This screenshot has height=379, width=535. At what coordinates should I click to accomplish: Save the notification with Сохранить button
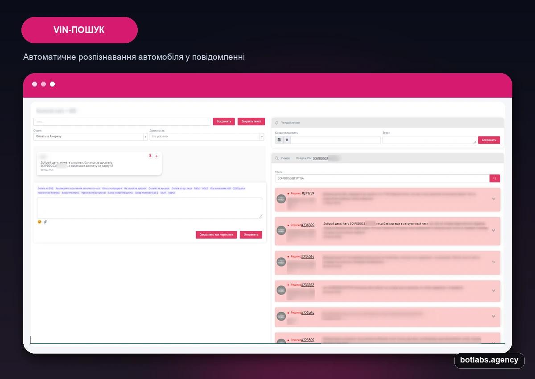coord(489,140)
